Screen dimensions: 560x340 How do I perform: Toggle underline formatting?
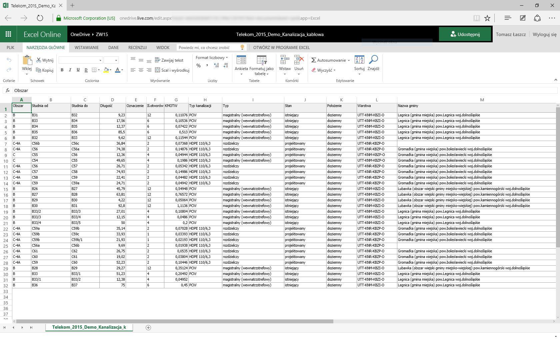pos(78,70)
